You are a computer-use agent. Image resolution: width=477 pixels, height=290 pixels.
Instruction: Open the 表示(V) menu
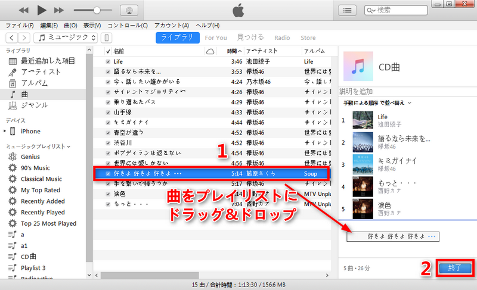tap(92, 26)
